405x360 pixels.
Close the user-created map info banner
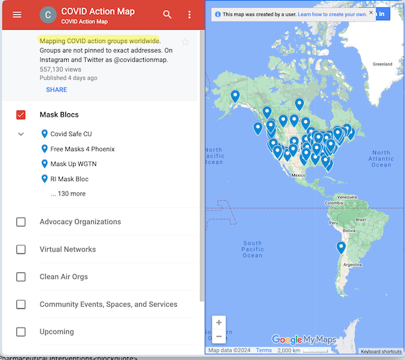pyautogui.click(x=371, y=13)
